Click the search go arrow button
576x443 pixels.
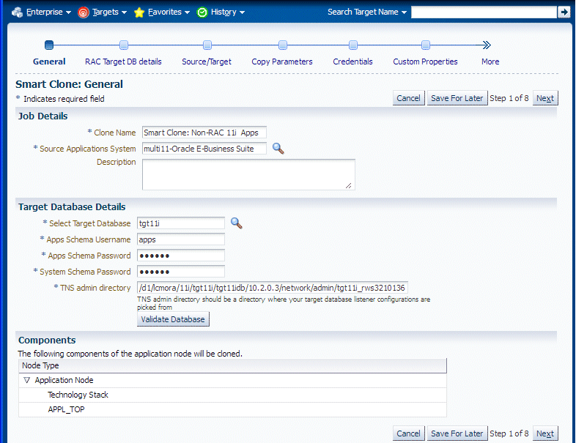(x=564, y=12)
